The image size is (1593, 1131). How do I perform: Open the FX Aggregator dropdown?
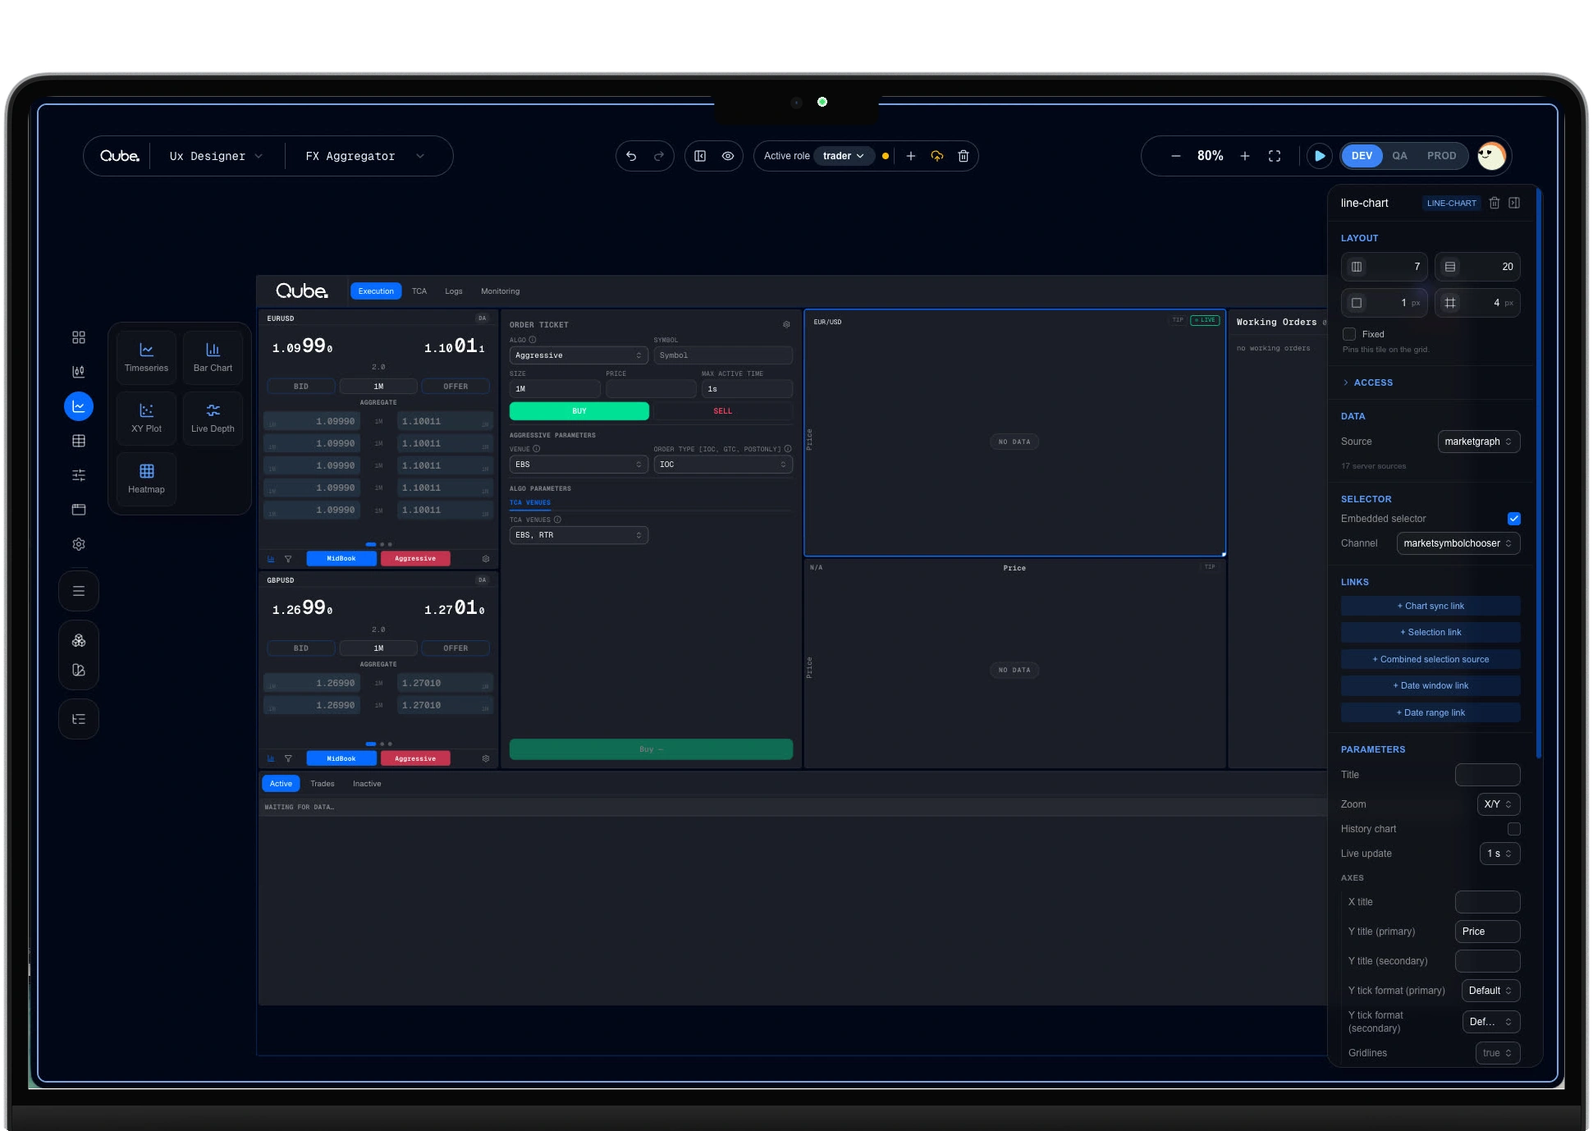pyautogui.click(x=364, y=156)
